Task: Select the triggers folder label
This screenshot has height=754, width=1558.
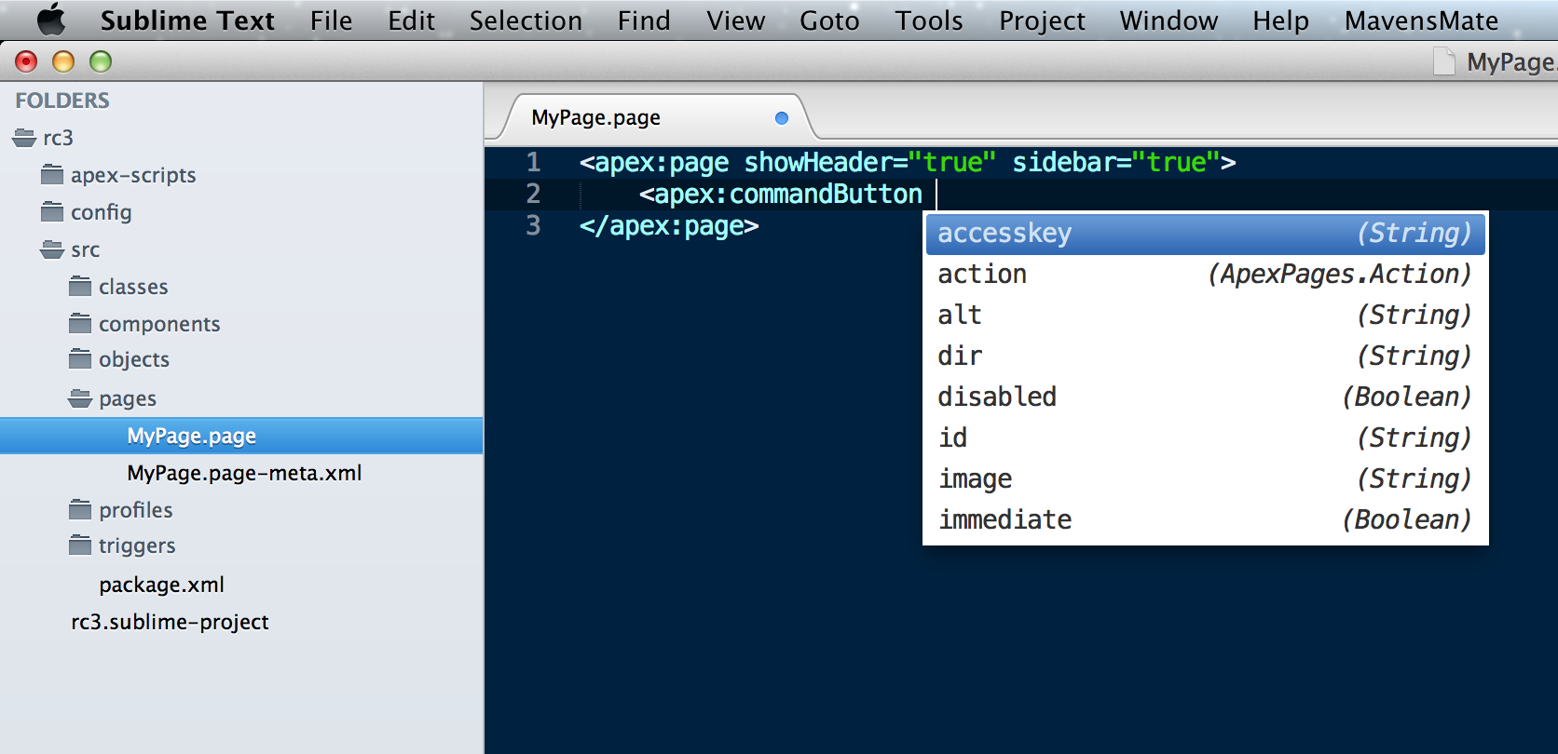Action: 137,545
